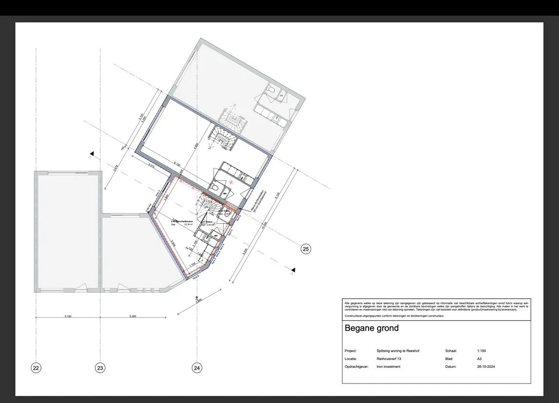Click grid bubble 22 at bottom left

coord(36,368)
